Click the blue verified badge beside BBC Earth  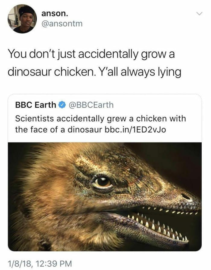(x=62, y=105)
